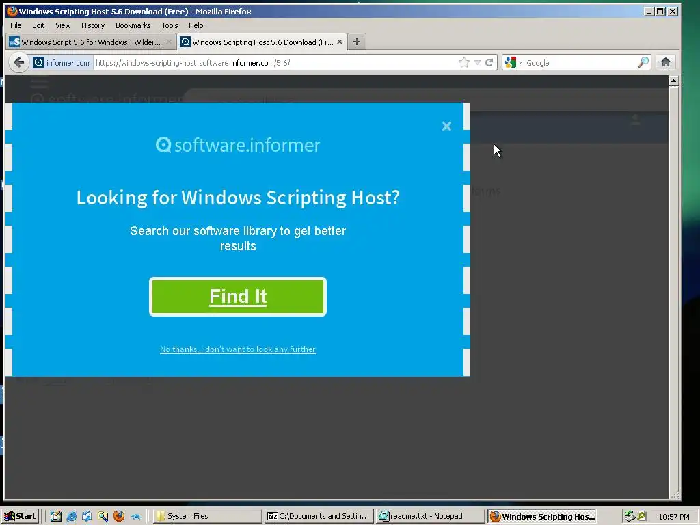The width and height of the screenshot is (700, 525).
Task: Reload the page with the refresh icon
Action: [x=489, y=62]
